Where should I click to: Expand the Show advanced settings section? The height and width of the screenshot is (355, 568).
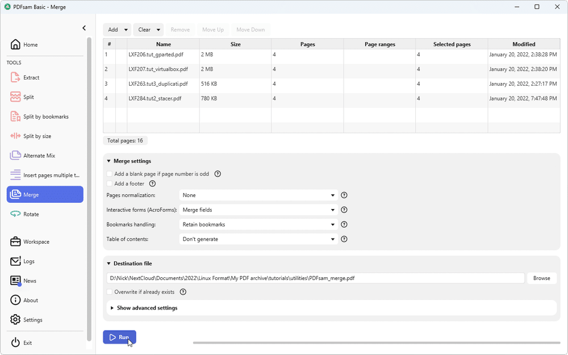point(148,307)
